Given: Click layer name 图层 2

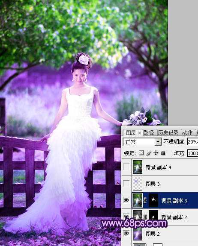Looking at the screenshot, I should click(153, 234).
